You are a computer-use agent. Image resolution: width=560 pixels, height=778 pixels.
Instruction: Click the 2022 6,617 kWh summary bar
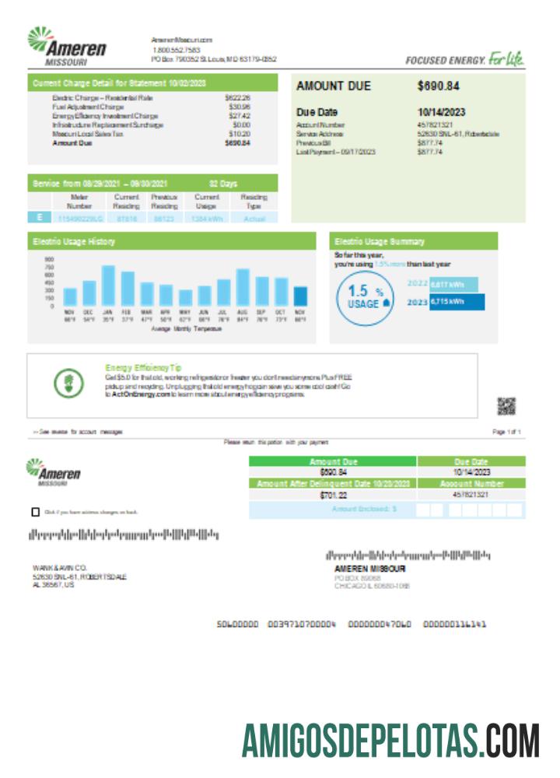click(x=453, y=284)
